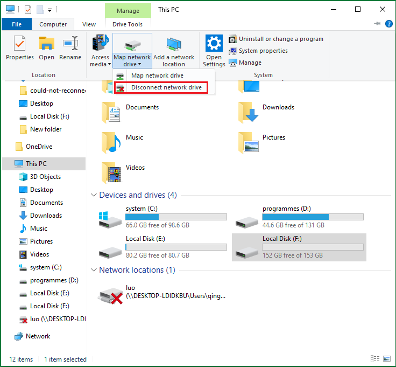Switch to the View ribbon tab
The height and width of the screenshot is (367, 396).
89,24
